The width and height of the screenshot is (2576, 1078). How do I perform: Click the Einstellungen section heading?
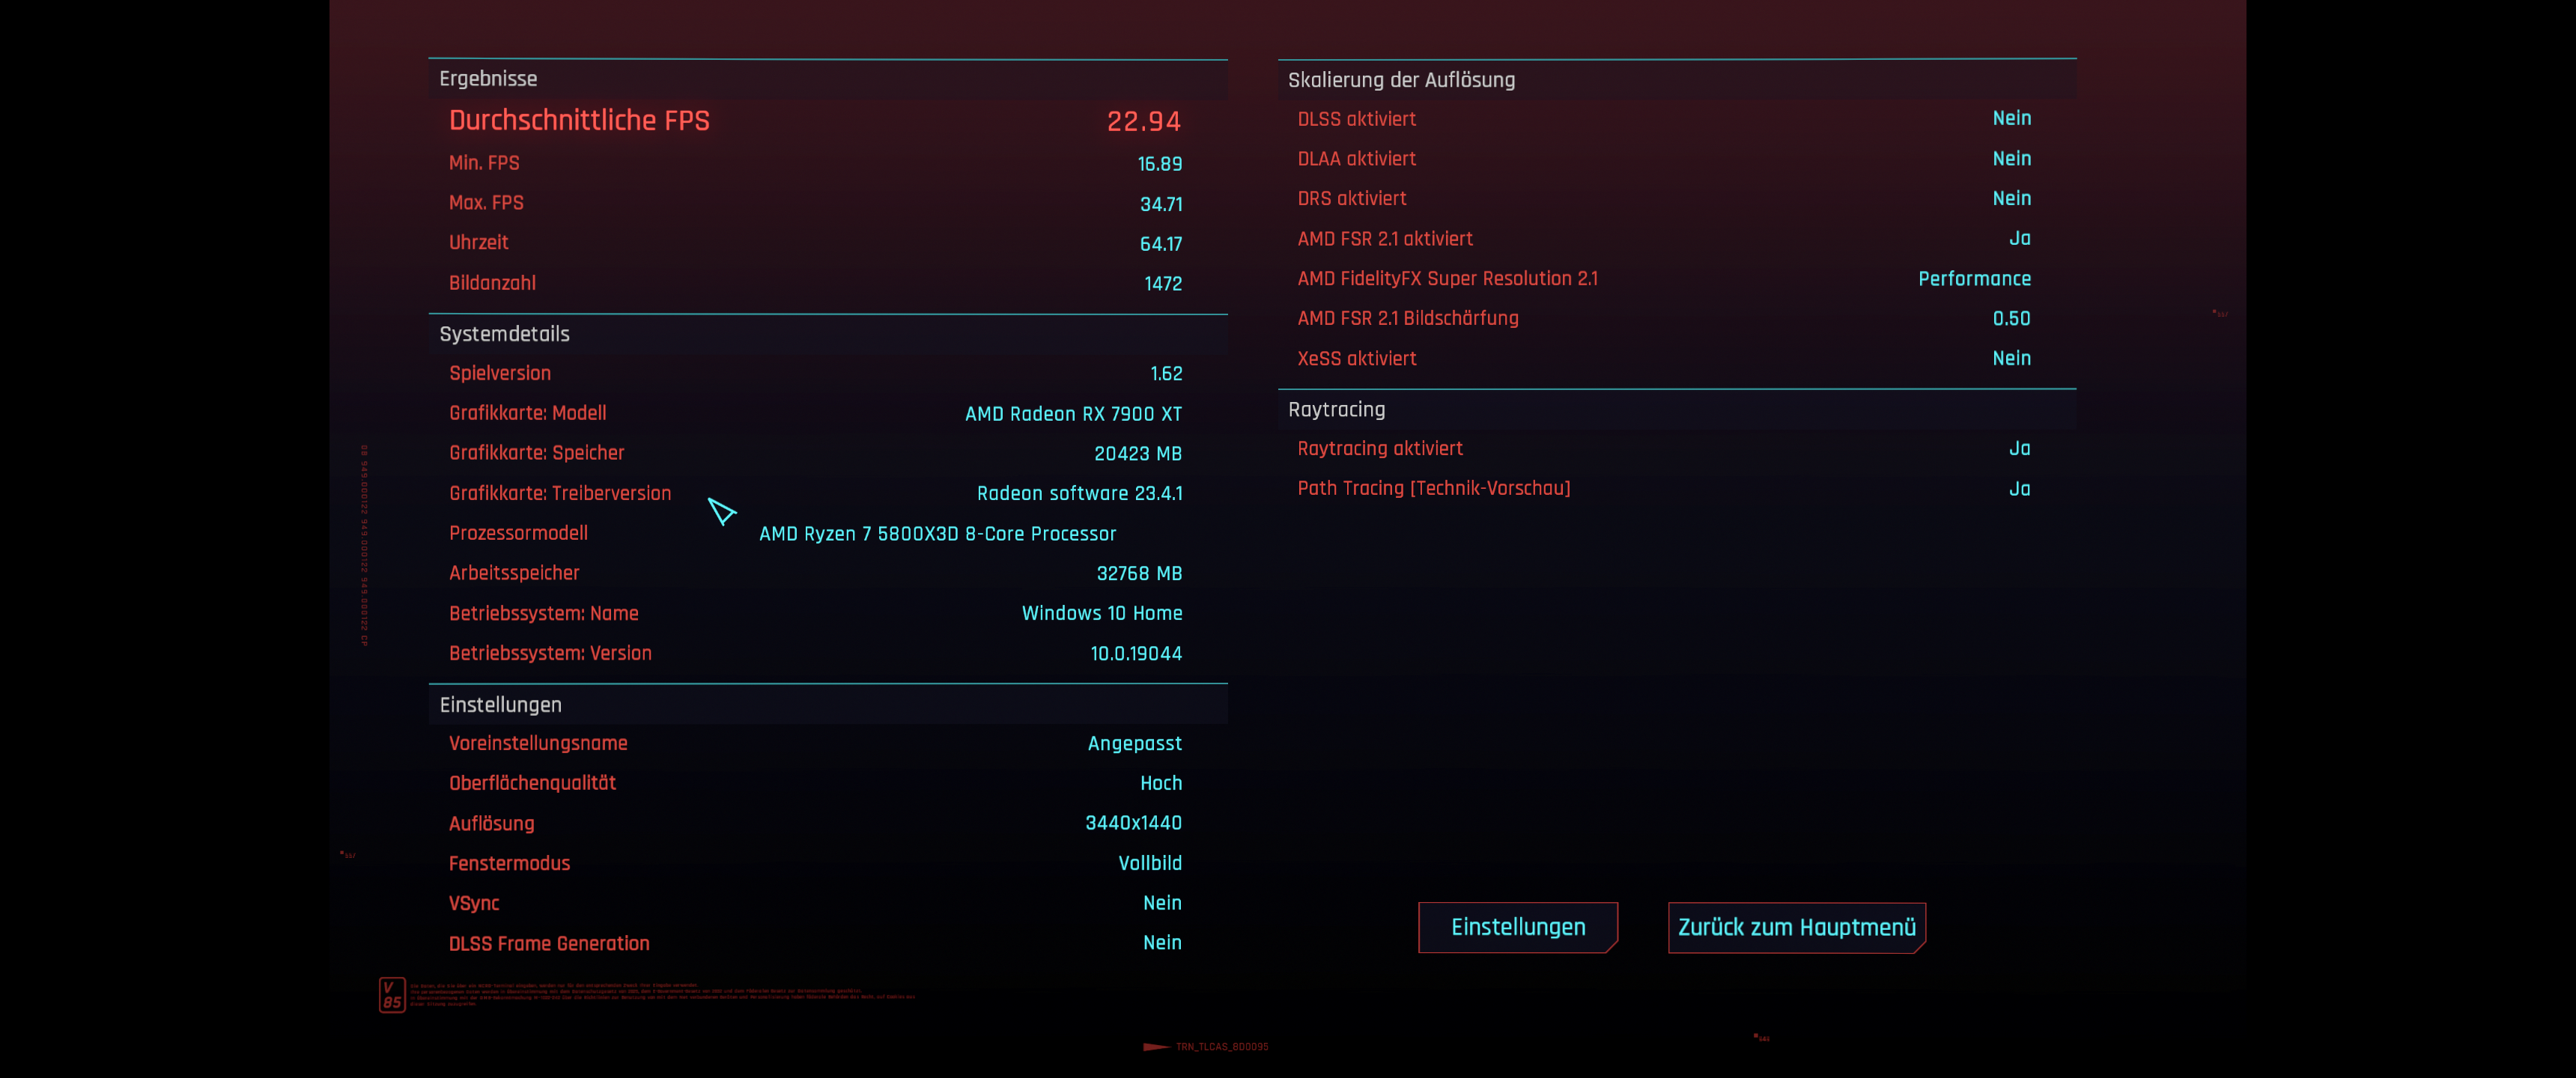coord(500,704)
